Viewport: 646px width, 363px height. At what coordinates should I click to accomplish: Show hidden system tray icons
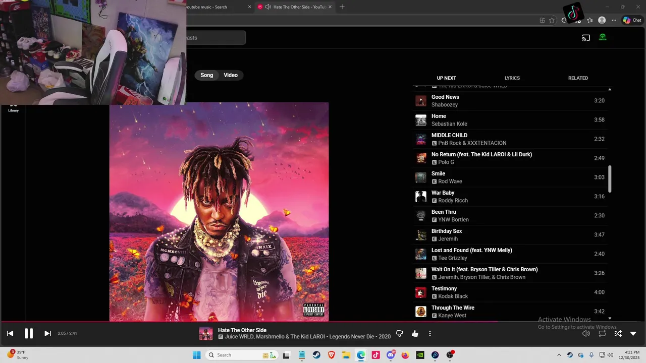pos(559,355)
